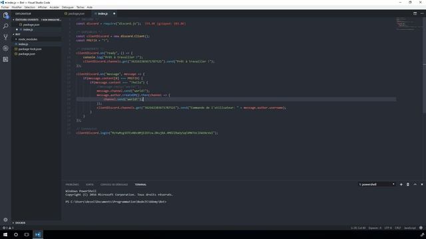Click errors and warnings count in status bar
The height and width of the screenshot is (239, 426).
coord(8,228)
